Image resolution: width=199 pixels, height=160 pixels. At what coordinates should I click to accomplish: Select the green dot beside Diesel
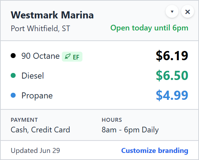click(x=13, y=76)
